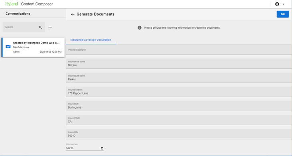Screen dimensions: 292x156
Task: Open communication Created by Insurance Demo Web
Action: [33, 47]
